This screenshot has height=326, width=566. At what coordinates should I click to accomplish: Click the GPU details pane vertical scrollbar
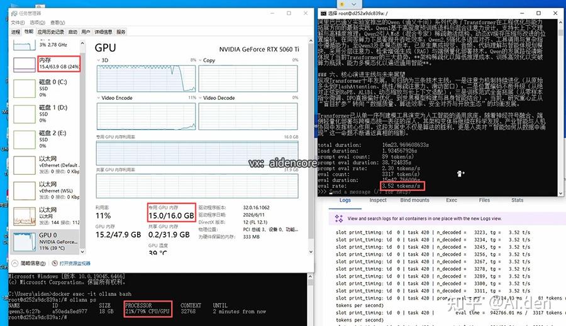[311, 141]
